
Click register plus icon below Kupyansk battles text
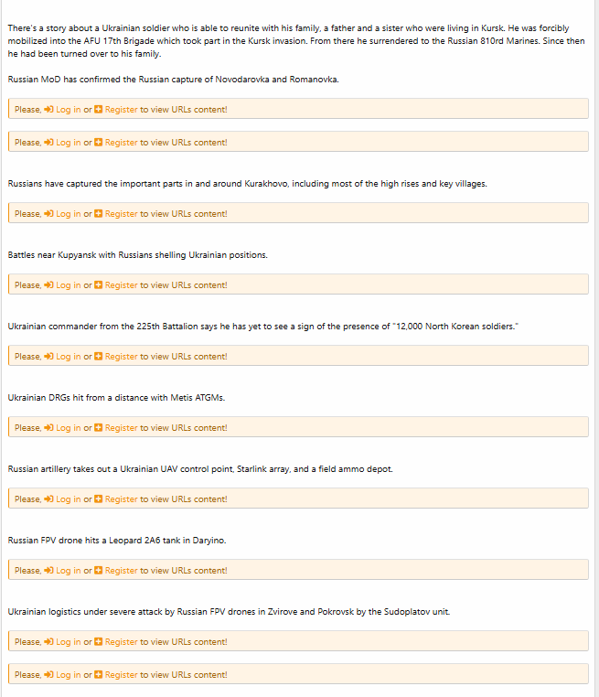click(x=99, y=285)
